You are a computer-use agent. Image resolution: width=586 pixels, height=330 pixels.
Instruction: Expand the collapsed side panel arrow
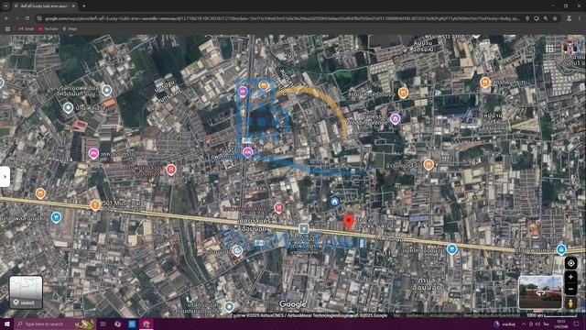point(5,176)
